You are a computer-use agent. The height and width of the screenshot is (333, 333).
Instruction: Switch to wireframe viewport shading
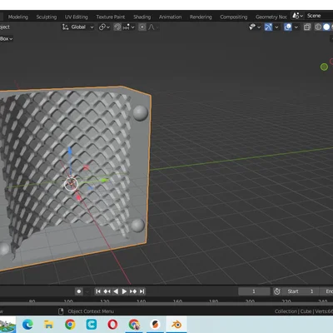(x=318, y=27)
